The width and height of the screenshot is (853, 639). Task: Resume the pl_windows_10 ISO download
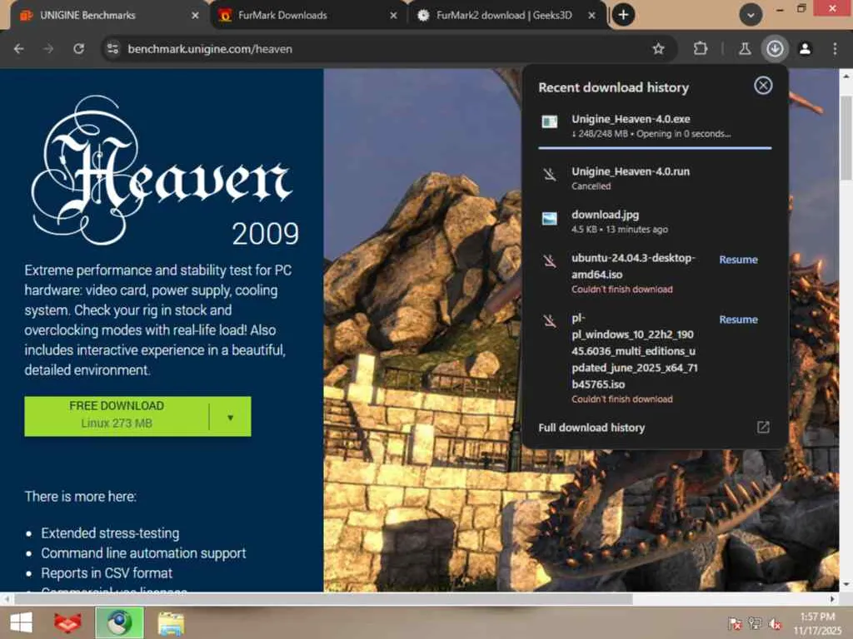(738, 319)
